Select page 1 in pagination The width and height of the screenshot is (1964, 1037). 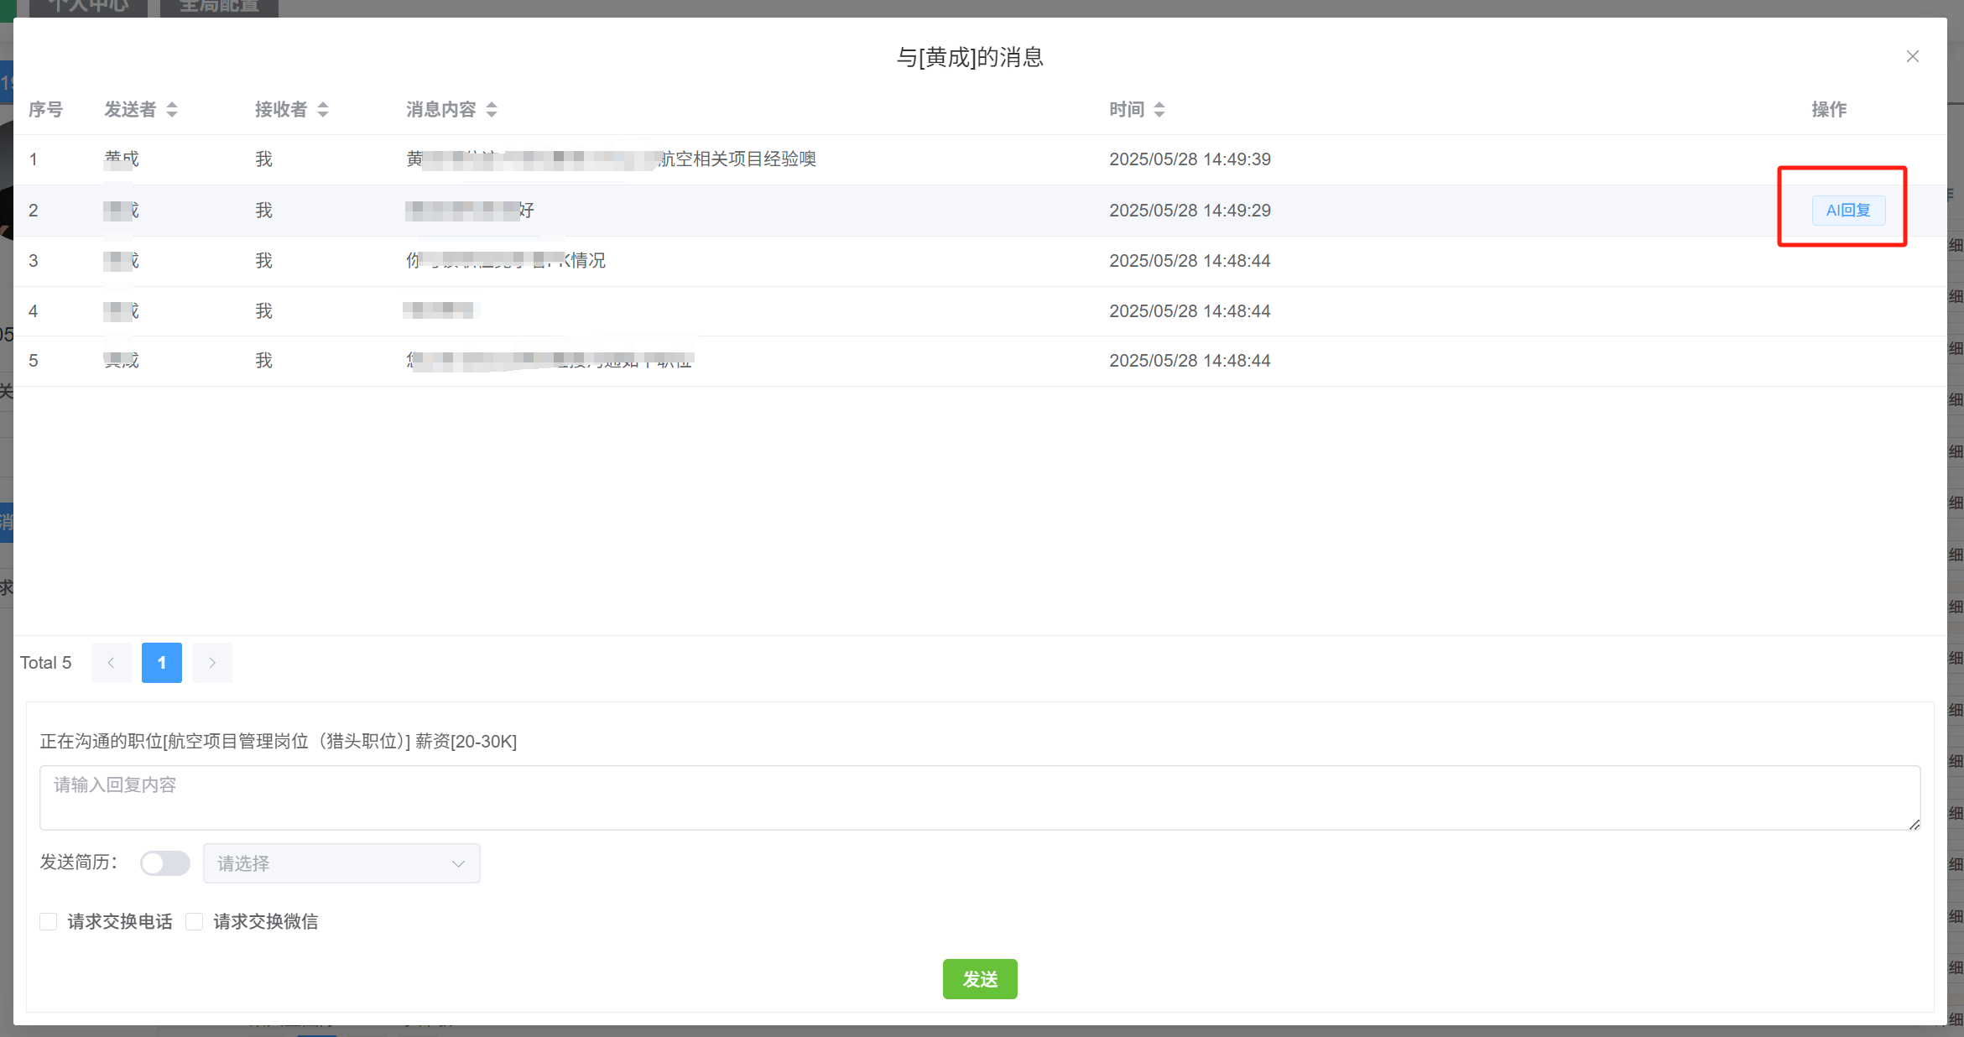click(162, 663)
